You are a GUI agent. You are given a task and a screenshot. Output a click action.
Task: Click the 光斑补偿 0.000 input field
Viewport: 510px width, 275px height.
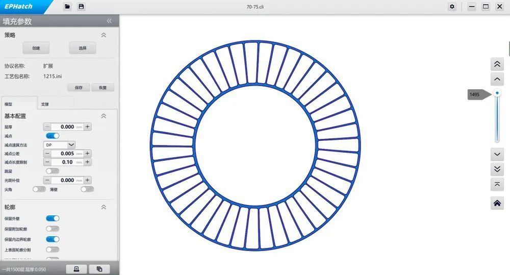pyautogui.click(x=67, y=180)
